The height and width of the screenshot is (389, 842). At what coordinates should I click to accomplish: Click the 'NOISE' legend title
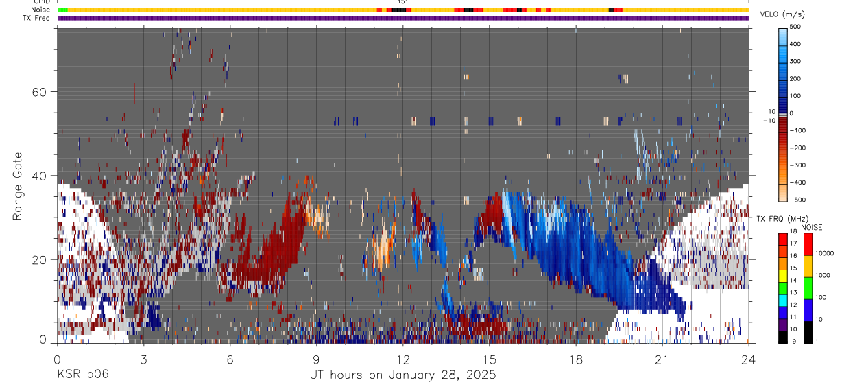(811, 227)
